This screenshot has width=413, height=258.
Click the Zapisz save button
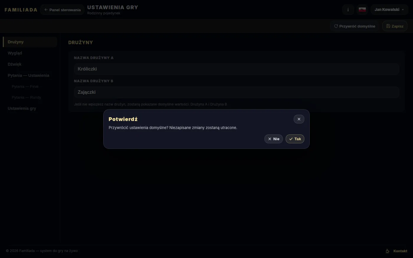tap(395, 26)
